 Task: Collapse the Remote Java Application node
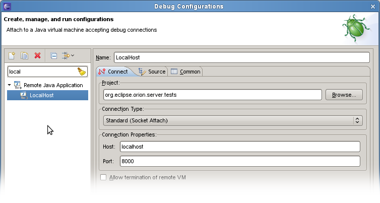(x=9, y=85)
